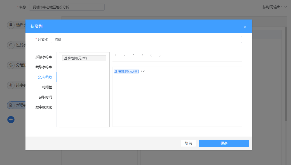Click the background panel's vertical scrollbar
291x165 pixels.
click(x=286, y=74)
